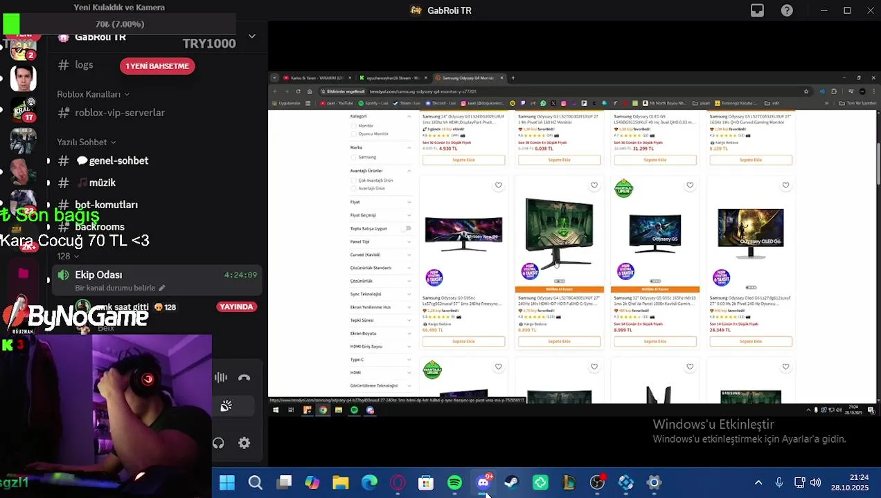The height and width of the screenshot is (498, 881).
Task: Expand the Fiyat Geçmişi filter
Action: pos(380,215)
